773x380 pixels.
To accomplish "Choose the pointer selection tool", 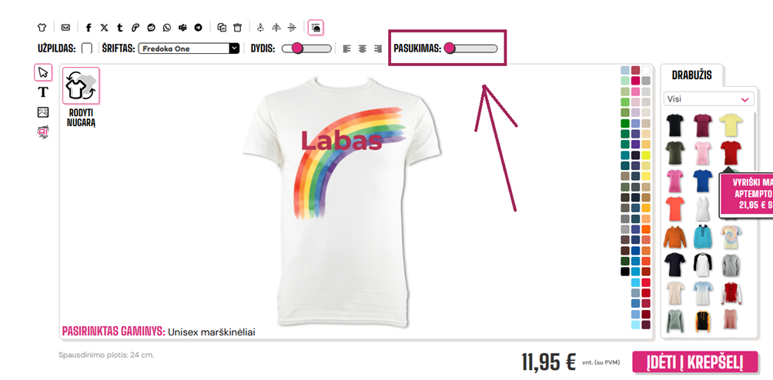I will click(43, 72).
